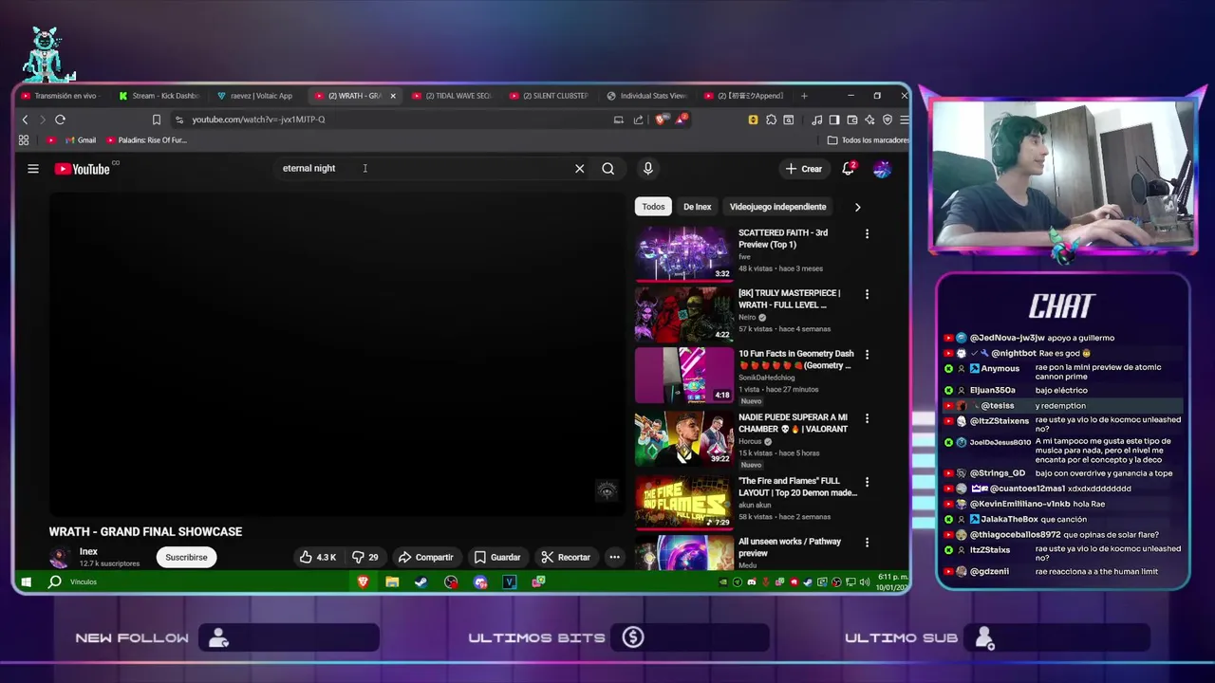Switch to the raevez Voltaic App tab
The width and height of the screenshot is (1215, 683).
[254, 96]
